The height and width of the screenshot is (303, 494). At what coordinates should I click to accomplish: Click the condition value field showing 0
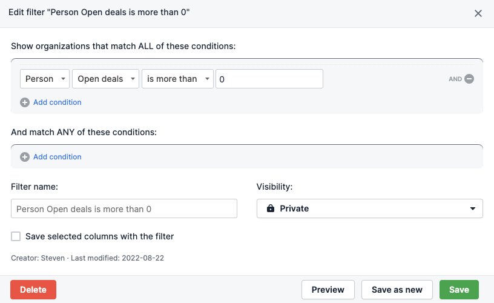(x=269, y=79)
